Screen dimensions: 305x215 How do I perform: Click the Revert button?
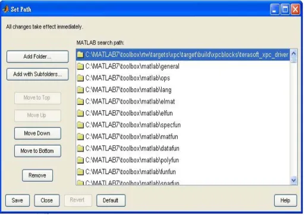coord(78,200)
